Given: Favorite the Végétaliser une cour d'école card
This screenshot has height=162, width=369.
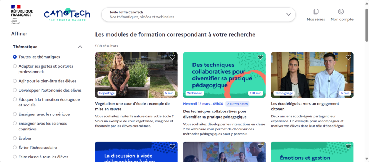Looking at the screenshot, I should 172,57.
